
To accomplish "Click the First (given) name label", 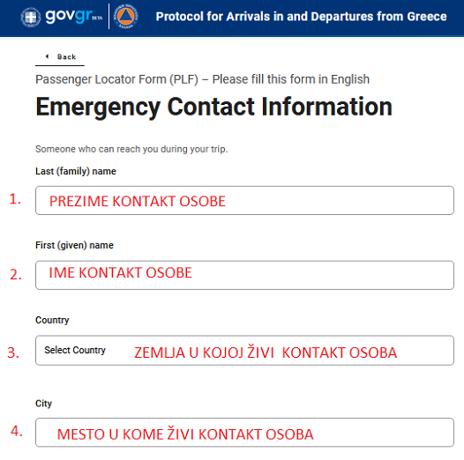I will point(74,245).
